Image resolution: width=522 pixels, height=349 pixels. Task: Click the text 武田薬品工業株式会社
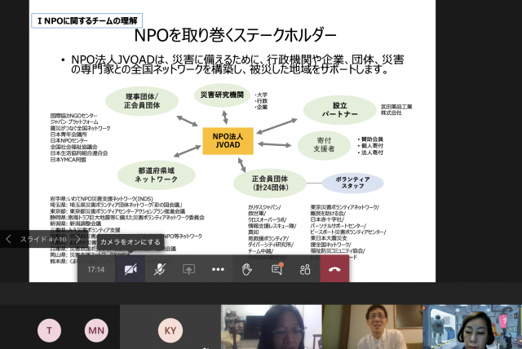pyautogui.click(x=396, y=109)
